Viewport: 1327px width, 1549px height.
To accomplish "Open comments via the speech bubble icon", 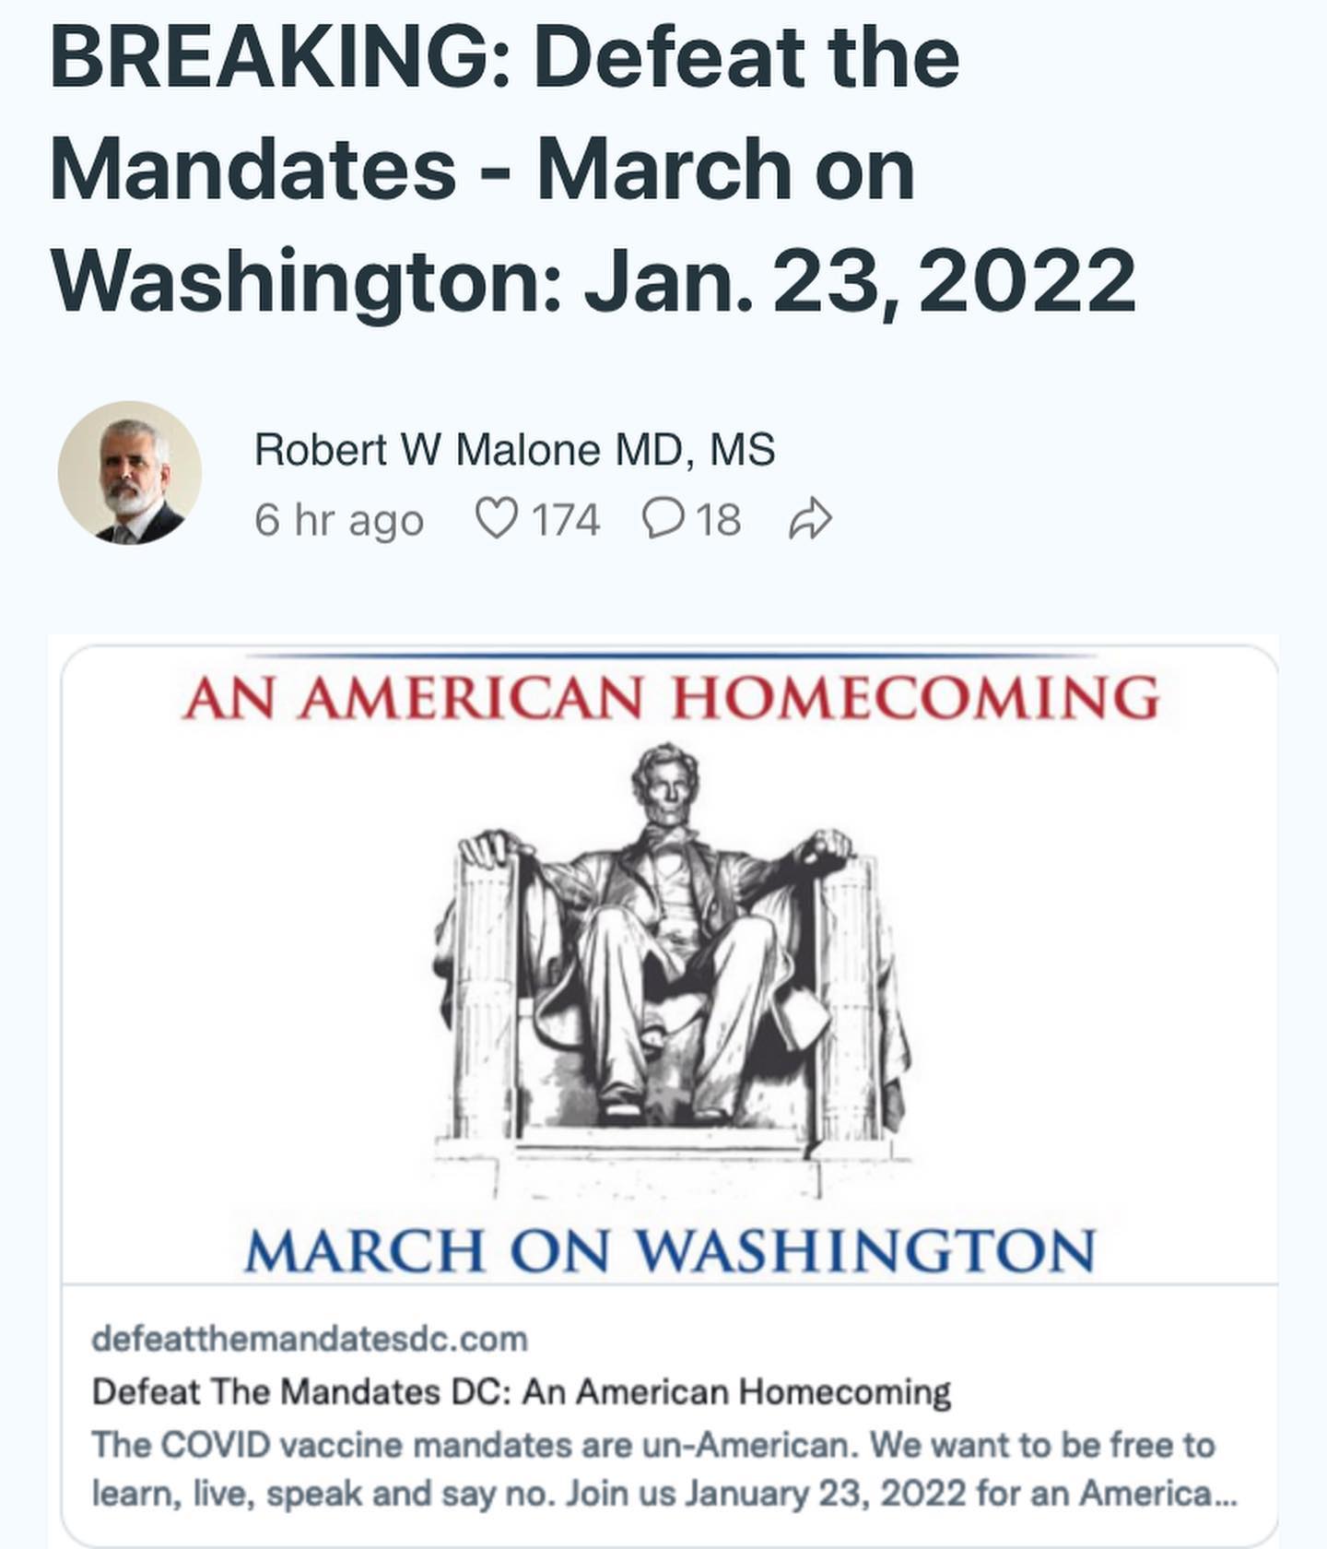I will [661, 519].
